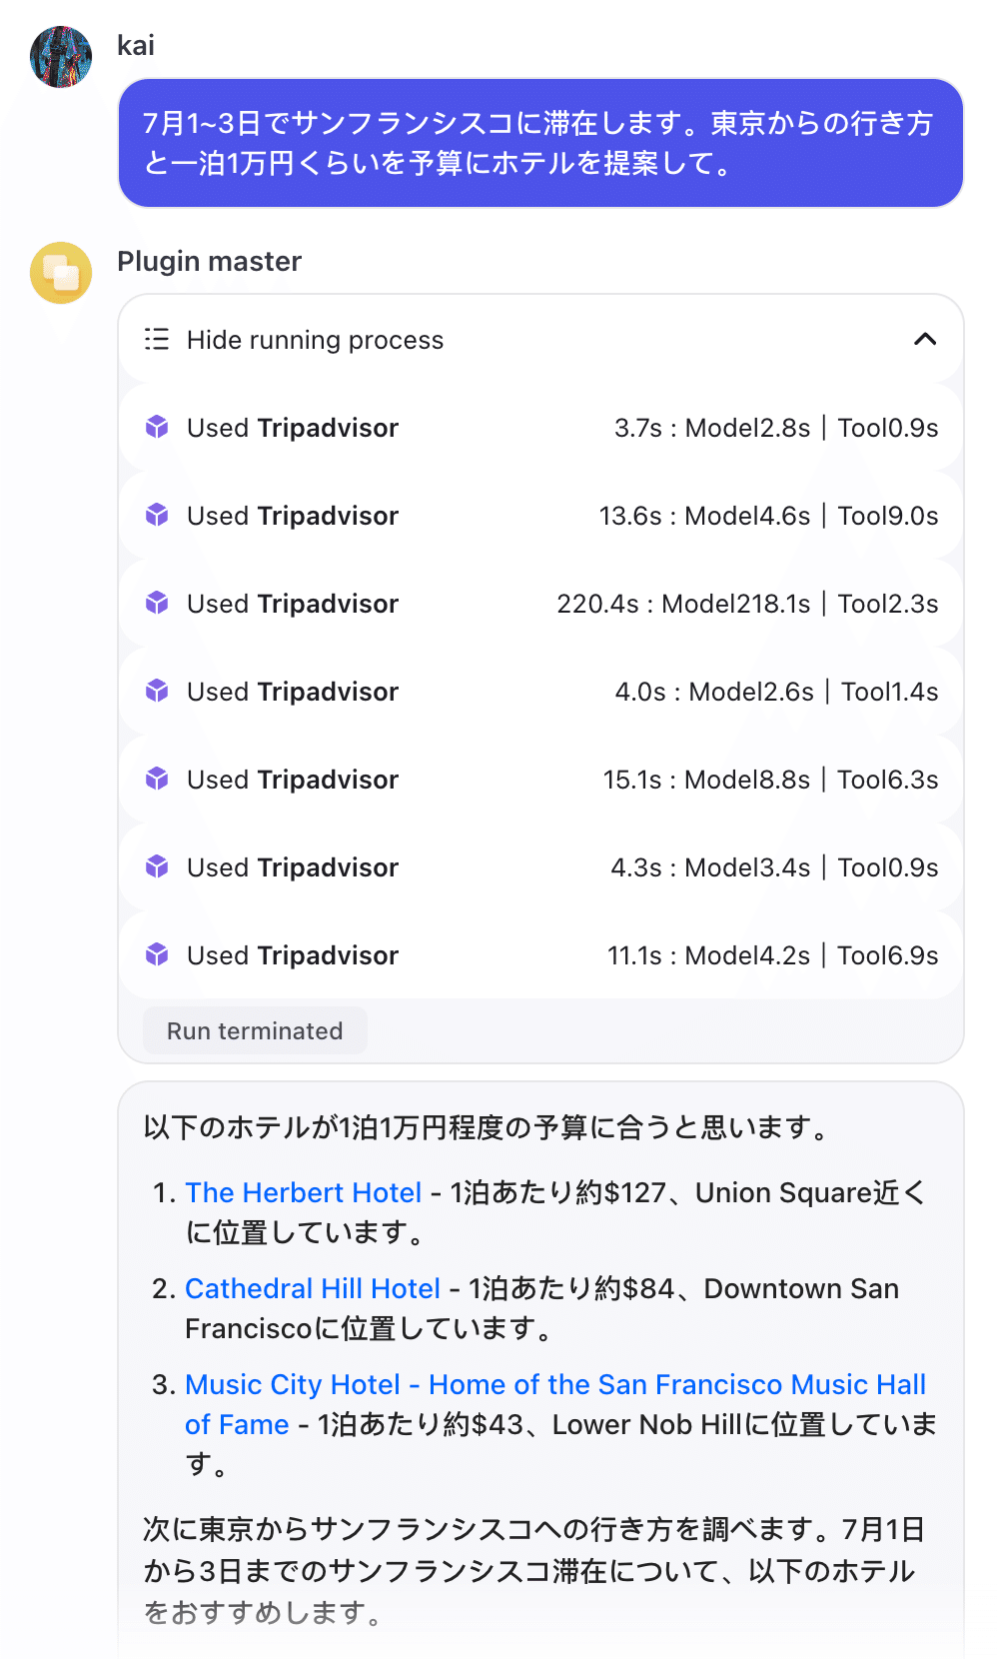Viewport: 997px width, 1659px height.
Task: Click kai's blue message bubble
Action: (x=539, y=143)
